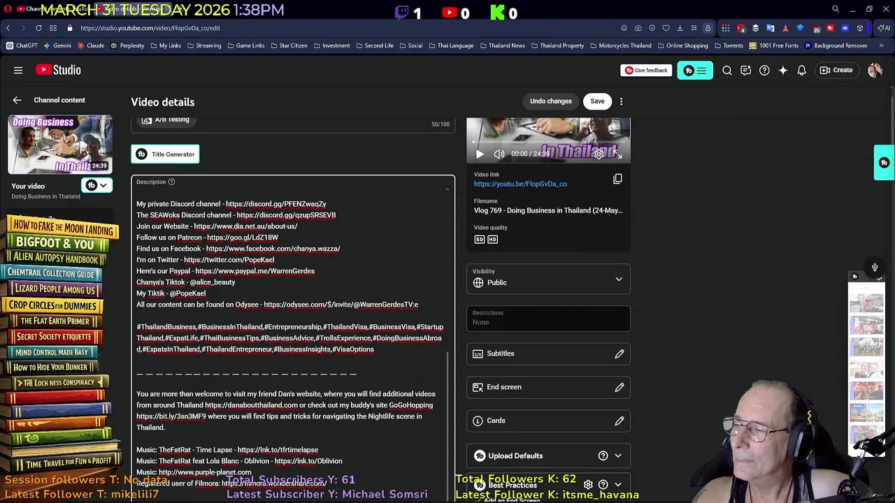Collapse the Description box with top chevron
This screenshot has height=503, width=895.
point(447,189)
